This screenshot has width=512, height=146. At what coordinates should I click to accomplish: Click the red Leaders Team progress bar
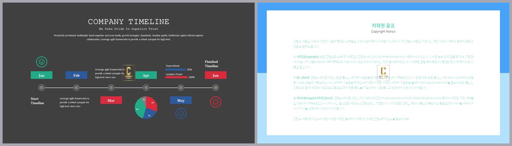point(176,77)
